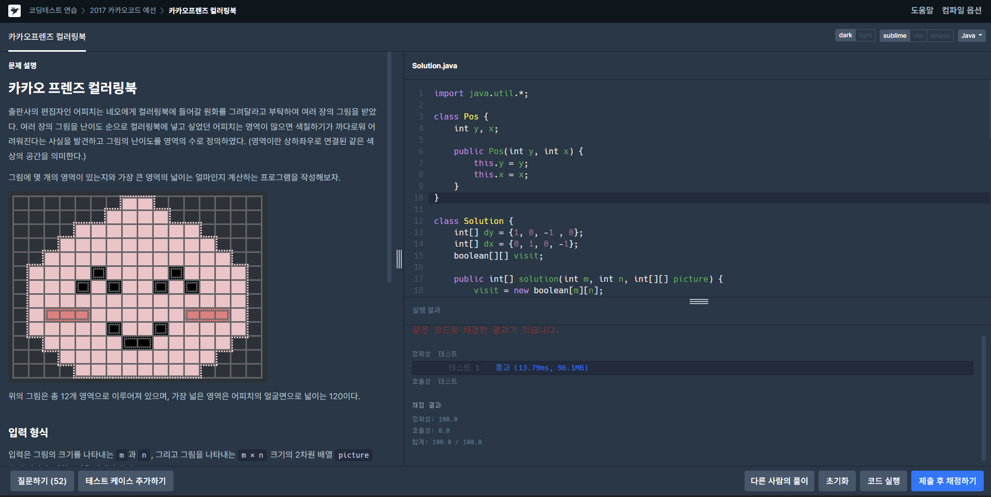Click the 합계: 100.0 / 100.0 total text
Viewport: 991px width, 497px height.
click(447, 442)
